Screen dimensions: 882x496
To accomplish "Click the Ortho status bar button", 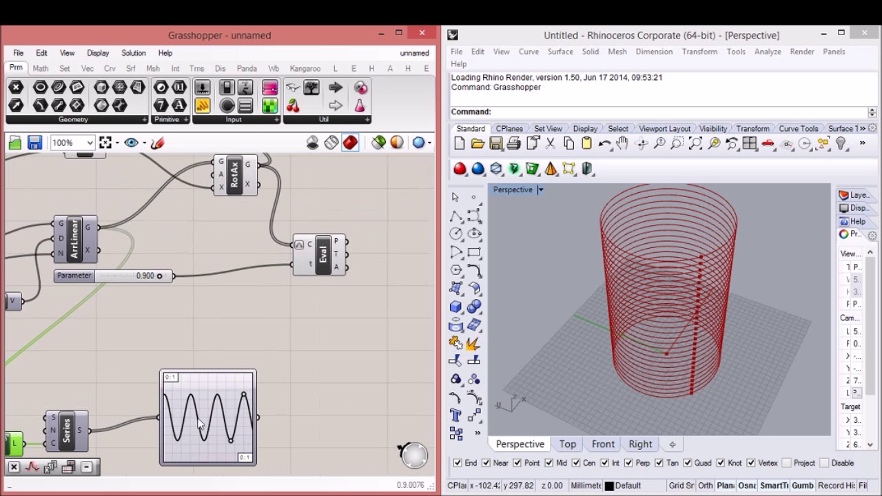I will [x=705, y=486].
